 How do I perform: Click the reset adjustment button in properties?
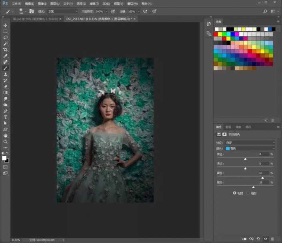(259, 239)
